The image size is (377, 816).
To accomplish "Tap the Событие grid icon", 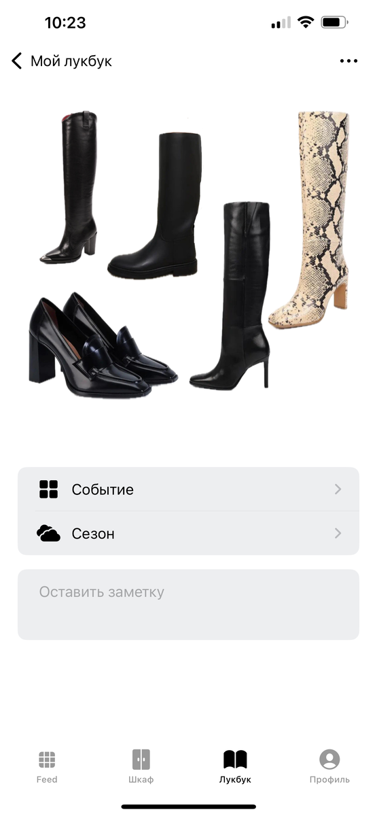I will coord(49,490).
